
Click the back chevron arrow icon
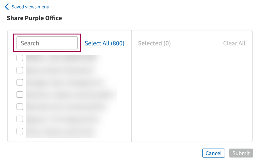pos(7,7)
